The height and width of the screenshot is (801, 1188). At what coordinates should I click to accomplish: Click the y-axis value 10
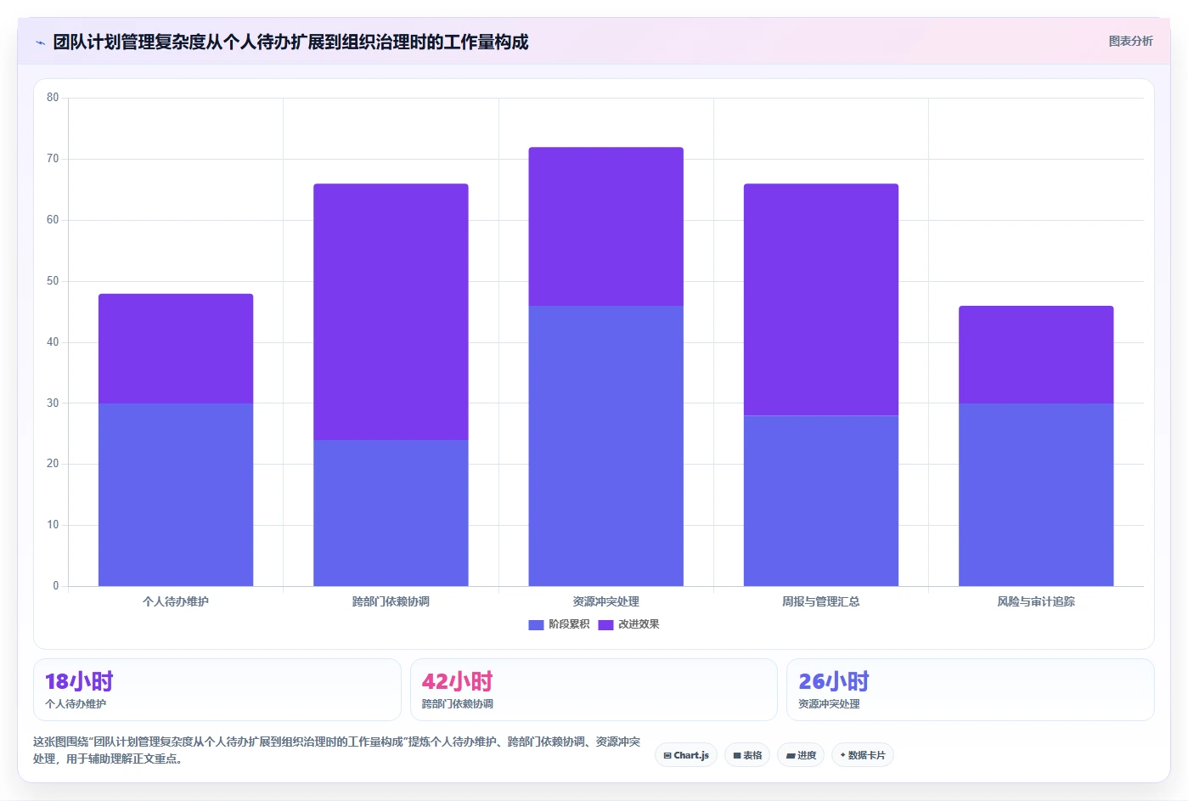pyautogui.click(x=53, y=525)
